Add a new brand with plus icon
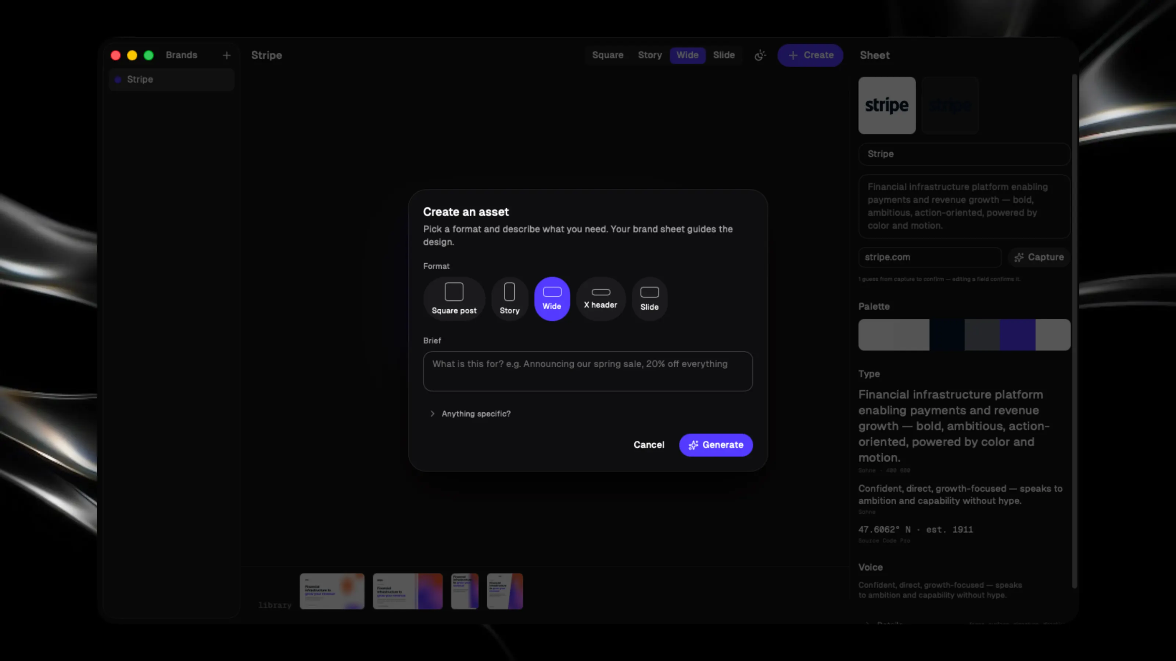Viewport: 1176px width, 661px height. pos(226,55)
